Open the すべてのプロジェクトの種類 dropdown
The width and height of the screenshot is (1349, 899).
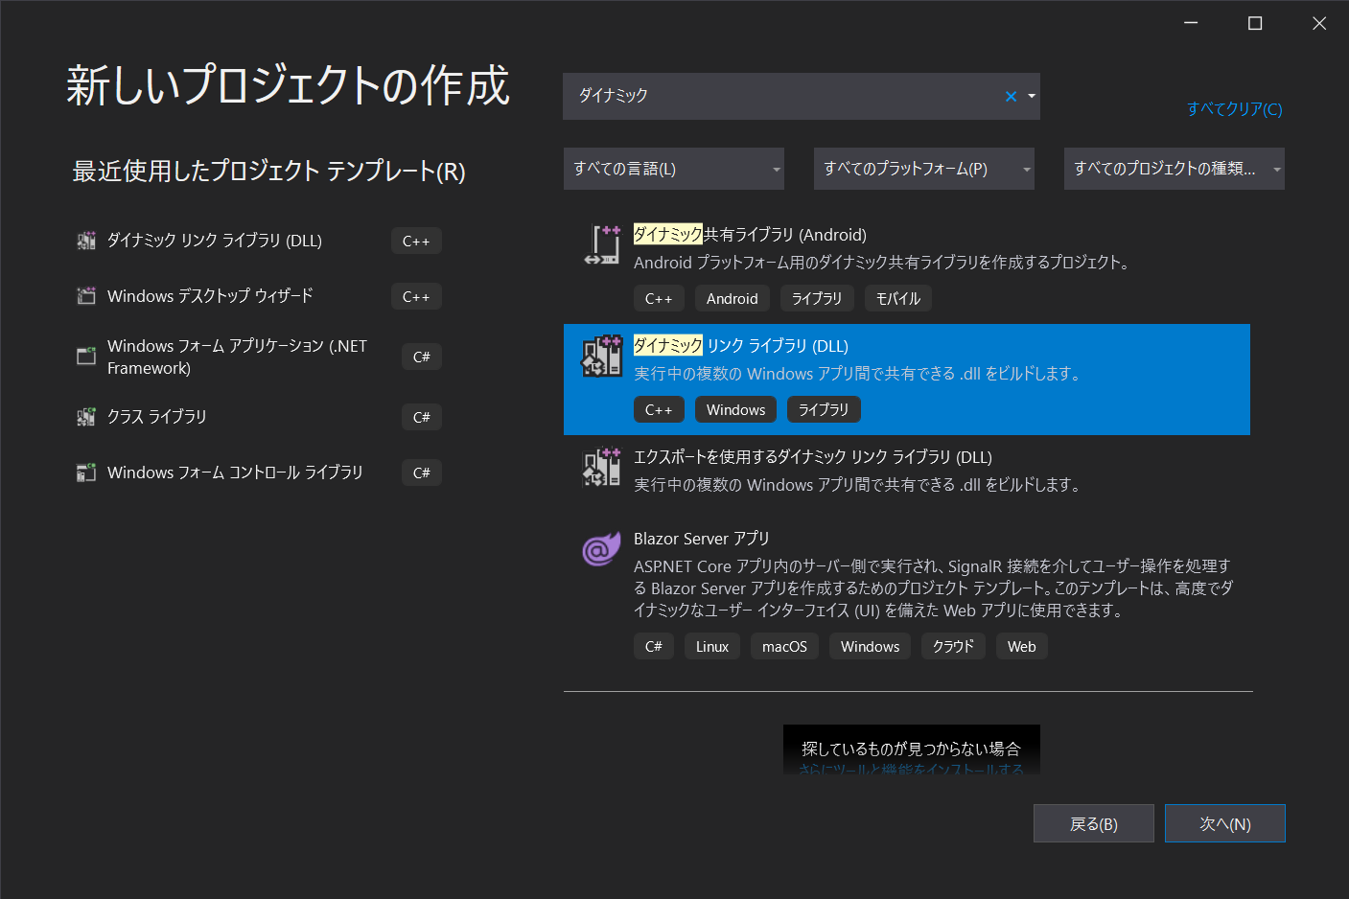coord(1174,169)
